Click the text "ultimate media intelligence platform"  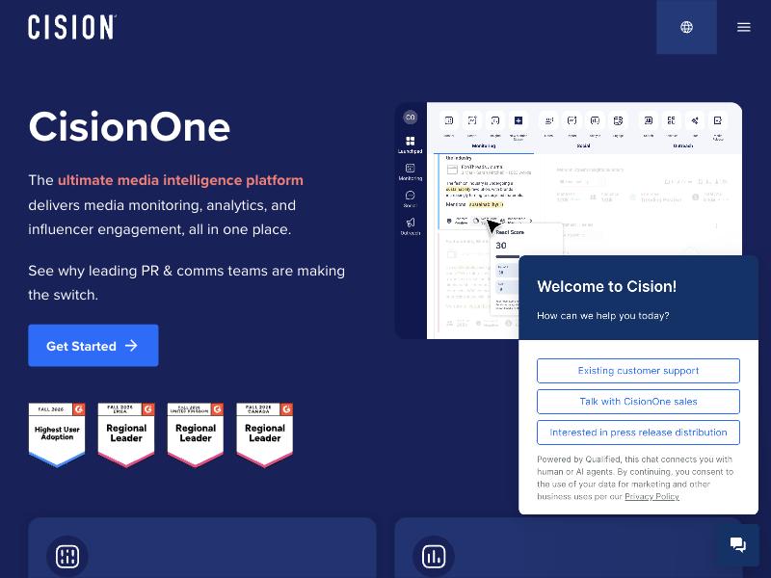pyautogui.click(x=180, y=180)
